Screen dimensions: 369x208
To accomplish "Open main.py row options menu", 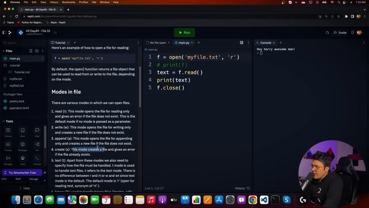I will pyautogui.click(x=43, y=58).
